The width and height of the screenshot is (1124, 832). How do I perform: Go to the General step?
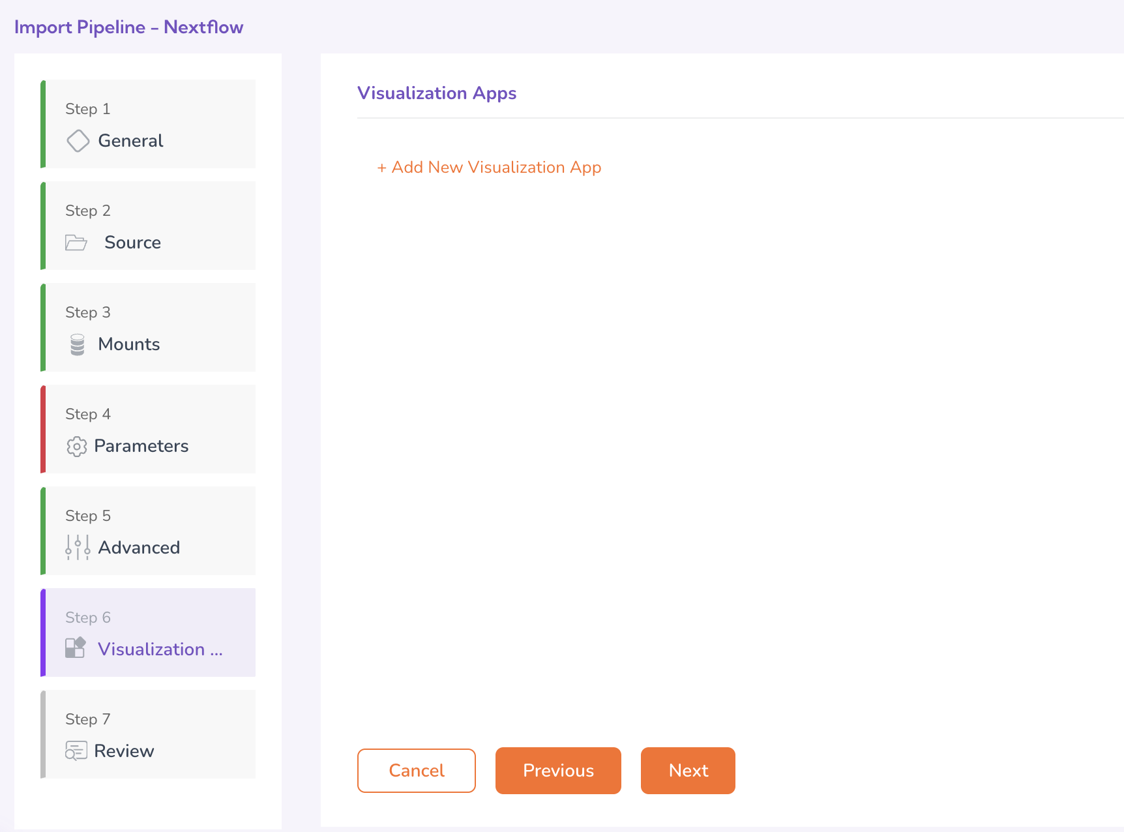(130, 141)
